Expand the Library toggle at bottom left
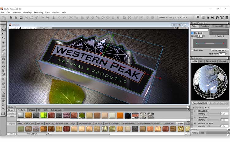 pos(12,134)
